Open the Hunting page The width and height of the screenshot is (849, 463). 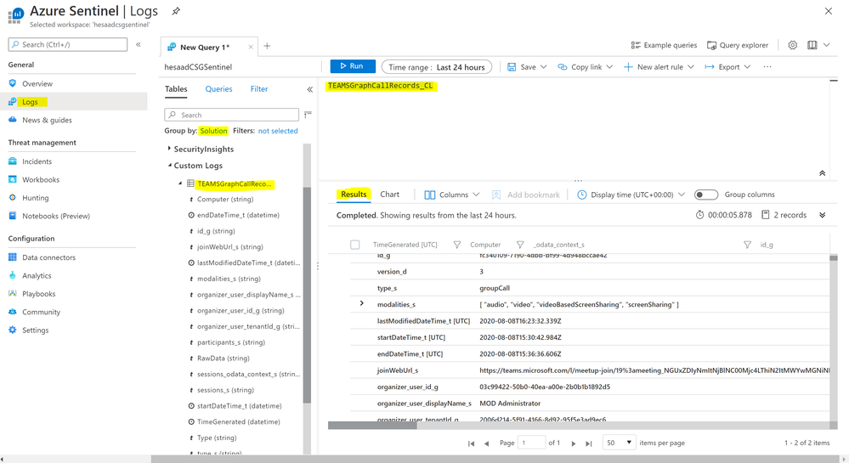pos(35,198)
